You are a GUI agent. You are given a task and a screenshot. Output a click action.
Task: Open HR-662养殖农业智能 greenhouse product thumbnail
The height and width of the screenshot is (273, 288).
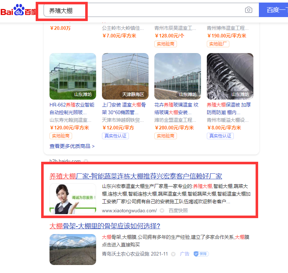[x=73, y=76]
